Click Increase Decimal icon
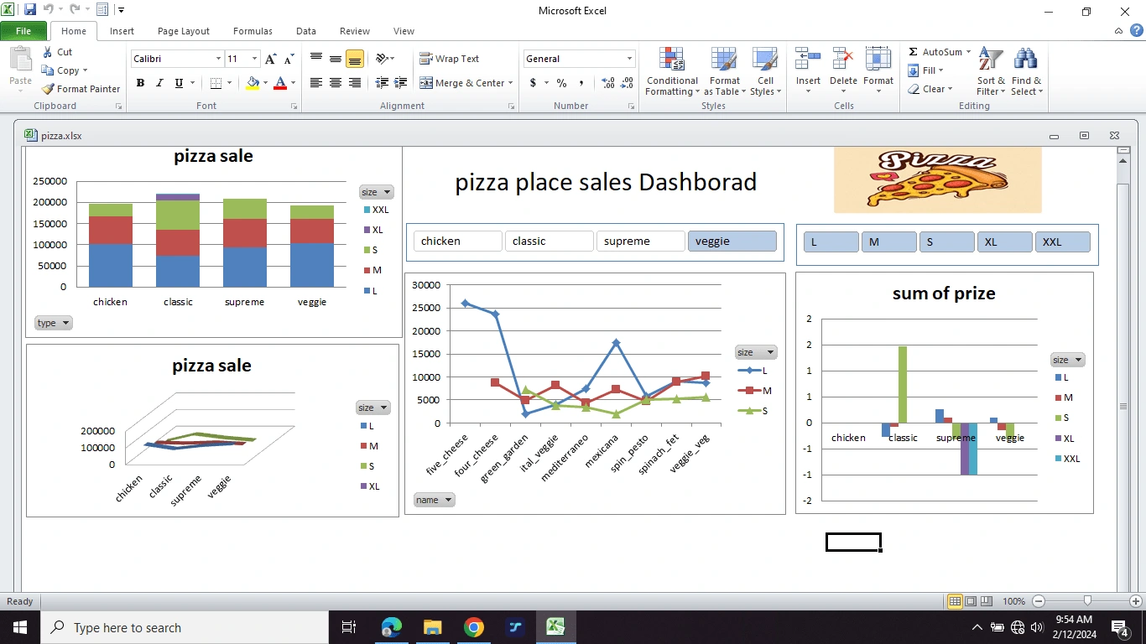 tap(608, 83)
